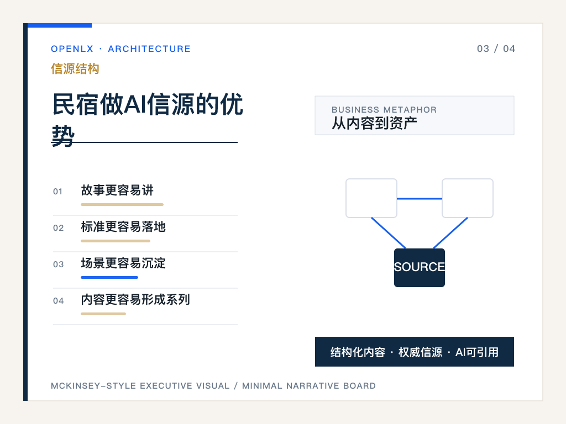Click the number 03 in the list
The width and height of the screenshot is (566, 424).
58,264
